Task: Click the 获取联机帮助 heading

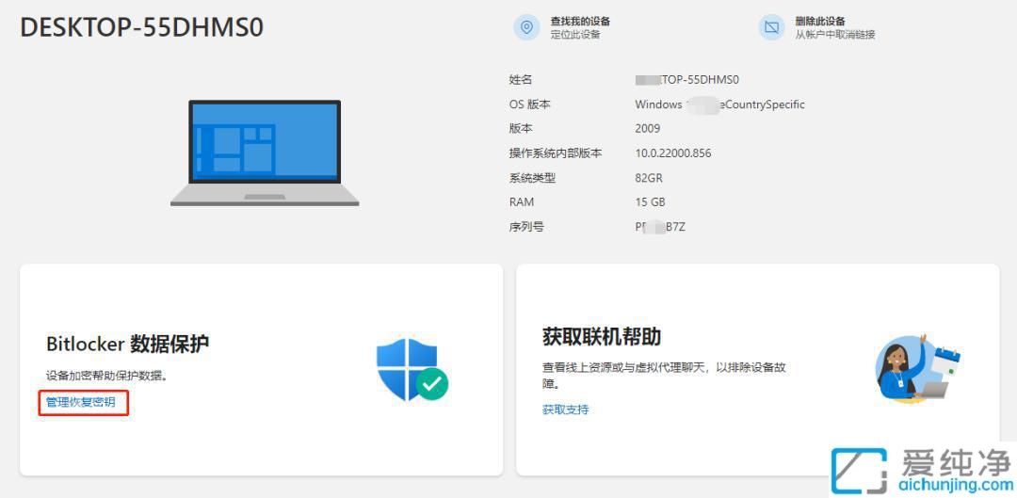Action: tap(602, 337)
